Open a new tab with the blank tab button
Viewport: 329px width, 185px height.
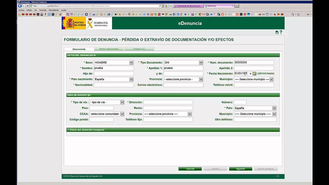click(237, 6)
